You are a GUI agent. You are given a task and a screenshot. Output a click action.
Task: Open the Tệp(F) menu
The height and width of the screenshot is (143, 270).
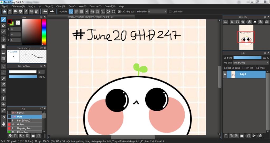point(5,6)
